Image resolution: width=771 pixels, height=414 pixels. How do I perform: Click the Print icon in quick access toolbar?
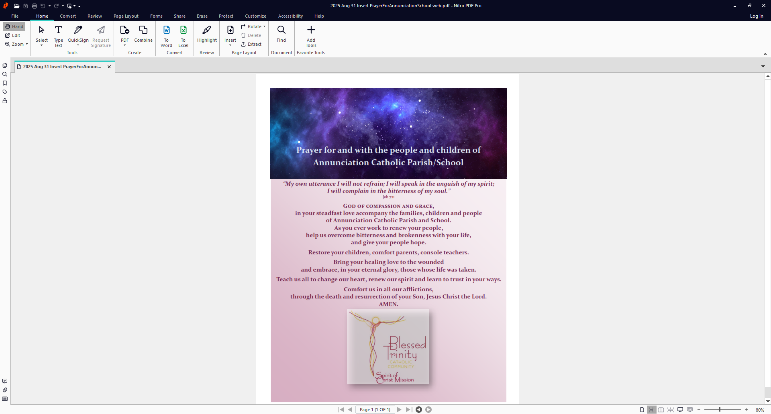(x=35, y=6)
